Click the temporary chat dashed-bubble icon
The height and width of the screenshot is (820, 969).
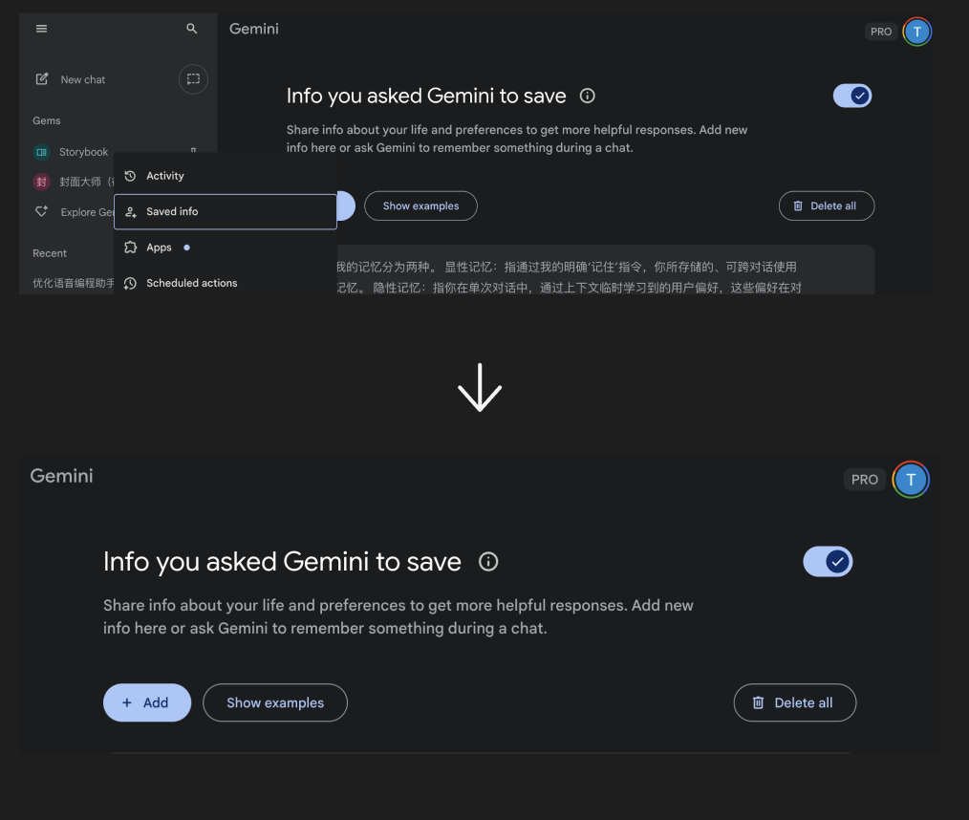pos(193,79)
